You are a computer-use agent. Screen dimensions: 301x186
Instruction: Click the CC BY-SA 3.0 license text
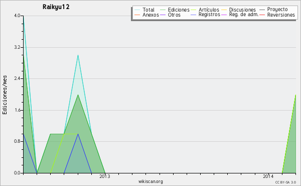pos(285,182)
